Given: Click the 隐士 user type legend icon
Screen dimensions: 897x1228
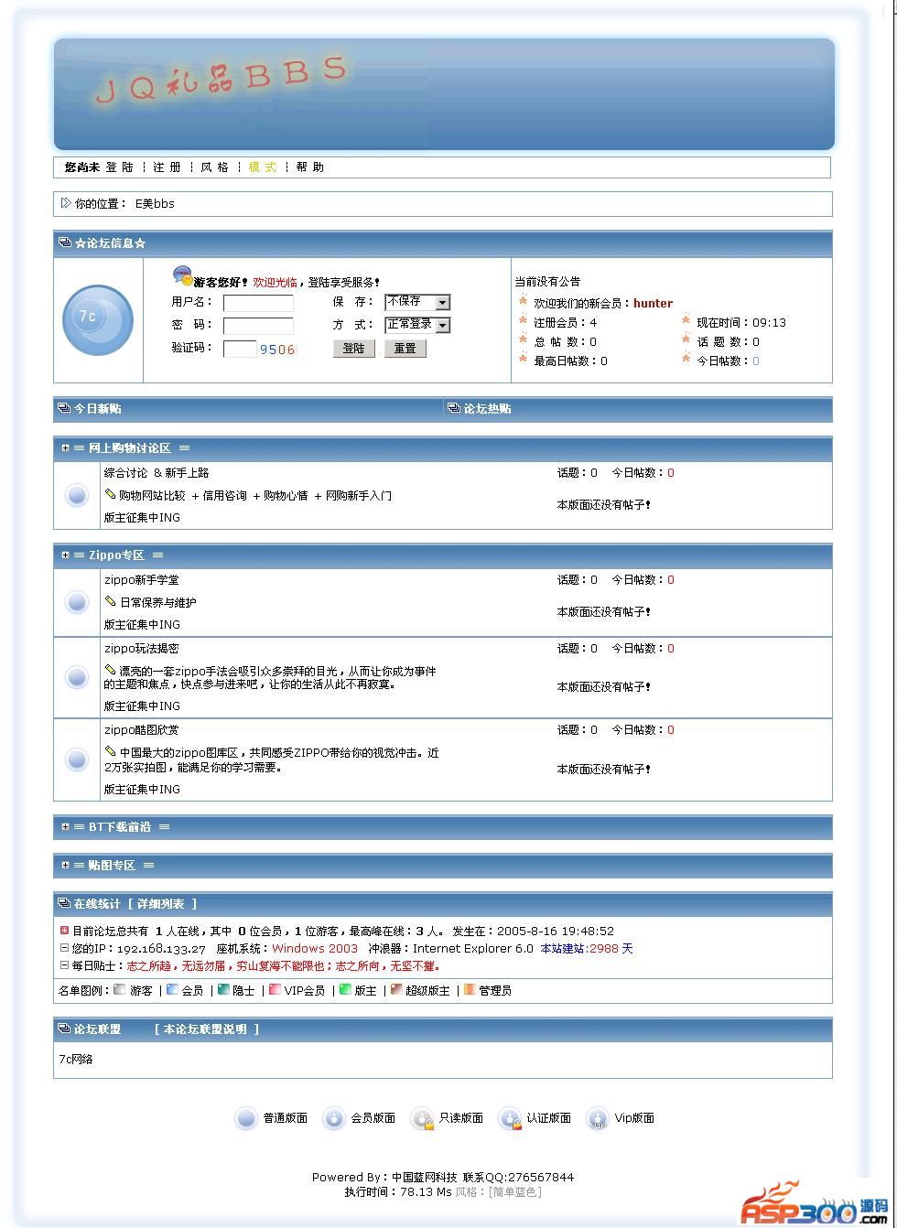Looking at the screenshot, I should 223,989.
